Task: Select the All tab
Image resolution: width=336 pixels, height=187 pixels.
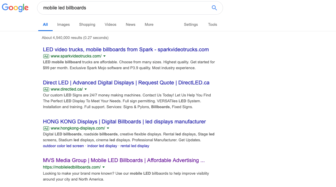Action: [x=45, y=25]
